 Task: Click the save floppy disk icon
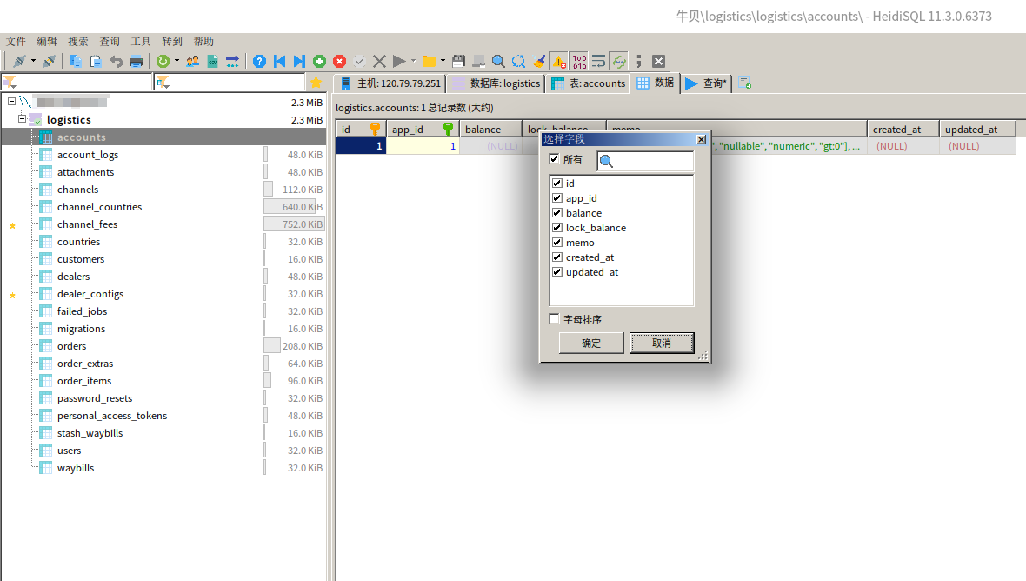tap(459, 62)
